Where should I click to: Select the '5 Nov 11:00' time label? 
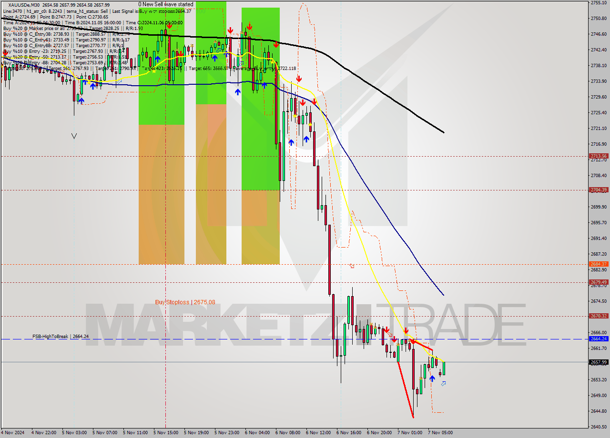(135, 433)
